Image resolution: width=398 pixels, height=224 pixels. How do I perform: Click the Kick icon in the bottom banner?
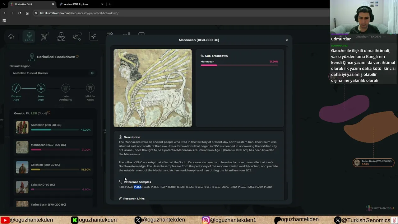[75, 220]
